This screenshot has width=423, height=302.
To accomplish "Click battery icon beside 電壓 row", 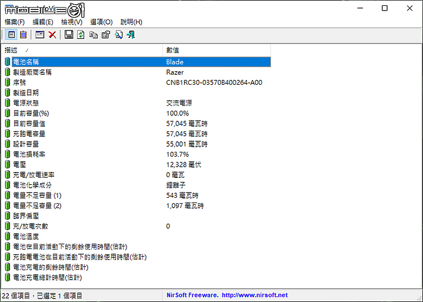I will point(8,165).
